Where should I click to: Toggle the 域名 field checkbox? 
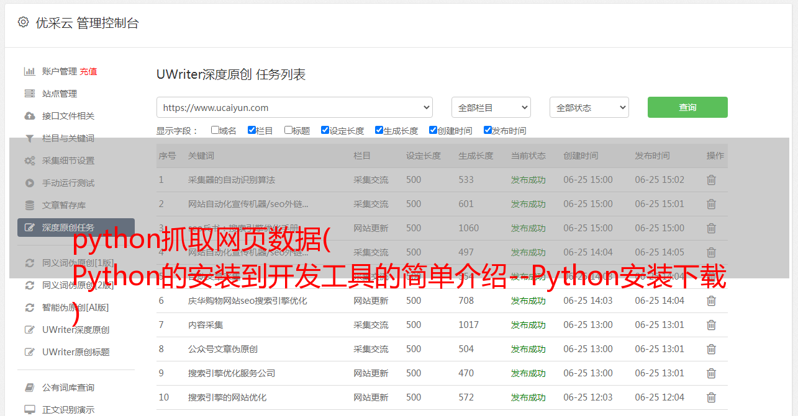(x=215, y=130)
